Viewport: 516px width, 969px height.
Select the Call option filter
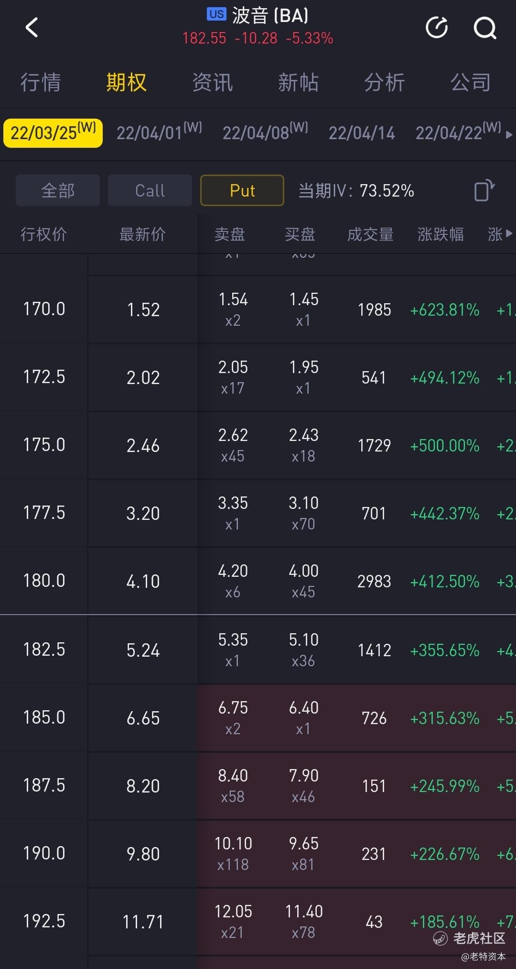tap(150, 190)
